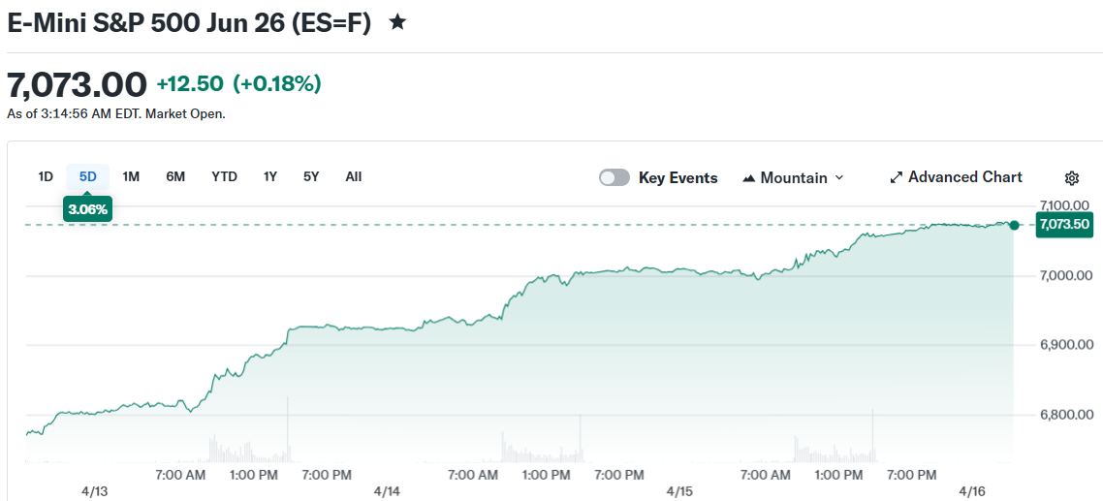Click the E-Mini S&P 500 title
The image size is (1103, 501).
[189, 22]
